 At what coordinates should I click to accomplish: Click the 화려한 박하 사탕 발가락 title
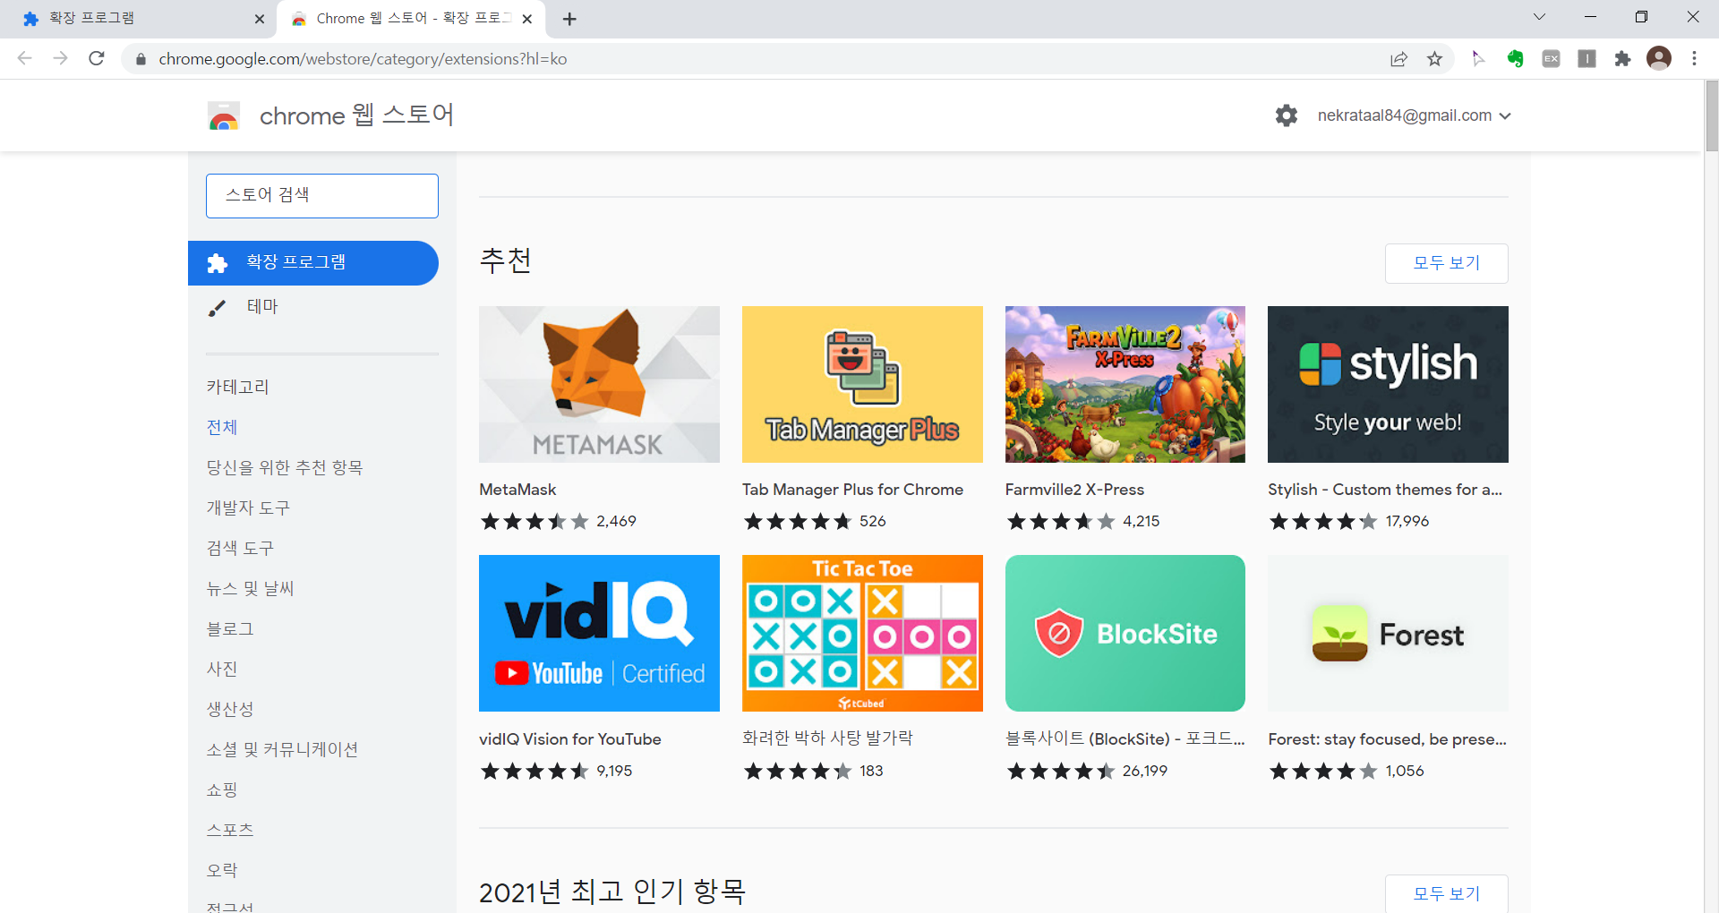click(827, 738)
